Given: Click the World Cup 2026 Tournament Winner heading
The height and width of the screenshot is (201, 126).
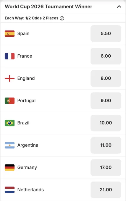Looking at the screenshot, I should click(x=49, y=7).
